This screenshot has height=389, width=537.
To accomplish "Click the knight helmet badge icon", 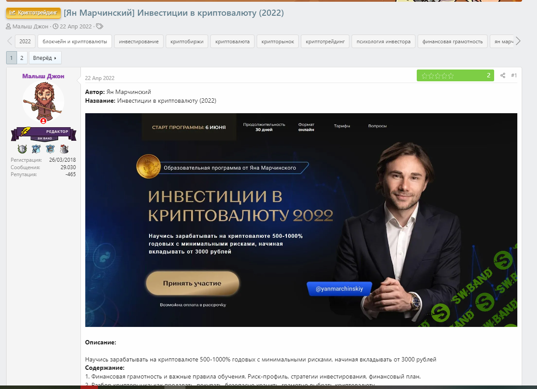I will [64, 149].
